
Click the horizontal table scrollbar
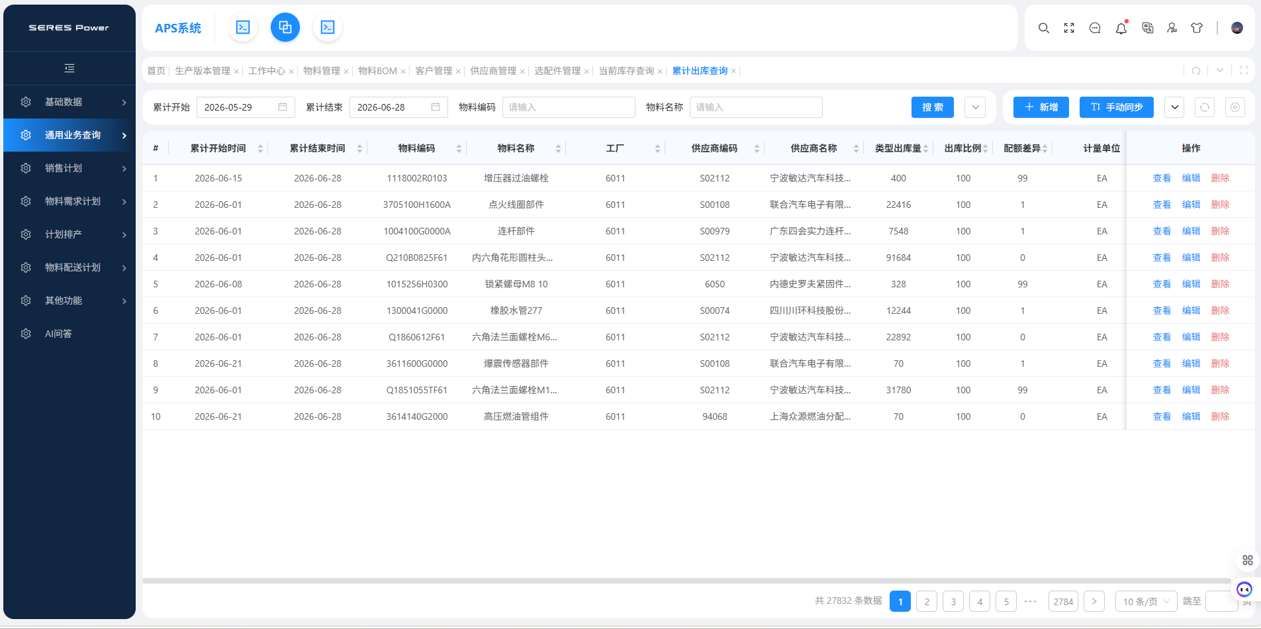(x=686, y=581)
